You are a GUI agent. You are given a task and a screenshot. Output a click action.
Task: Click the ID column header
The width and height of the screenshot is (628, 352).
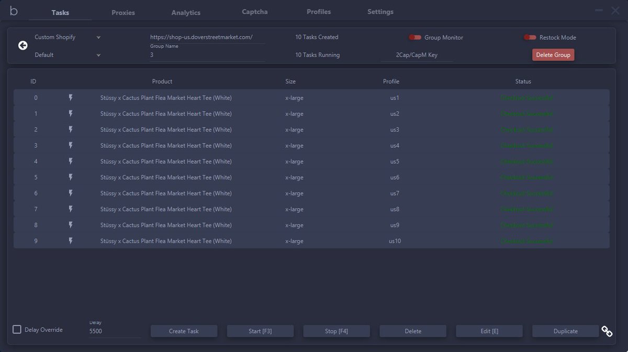(33, 81)
